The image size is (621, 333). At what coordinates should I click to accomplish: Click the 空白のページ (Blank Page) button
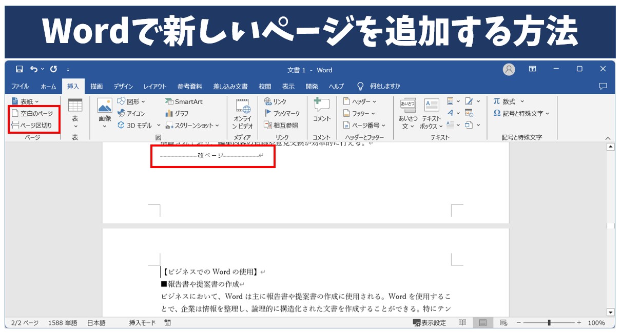32,114
